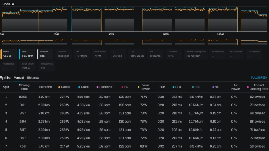The height and width of the screenshot is (151, 269).
Task: Enable the HR metric tile
Action: [x=83, y=54]
